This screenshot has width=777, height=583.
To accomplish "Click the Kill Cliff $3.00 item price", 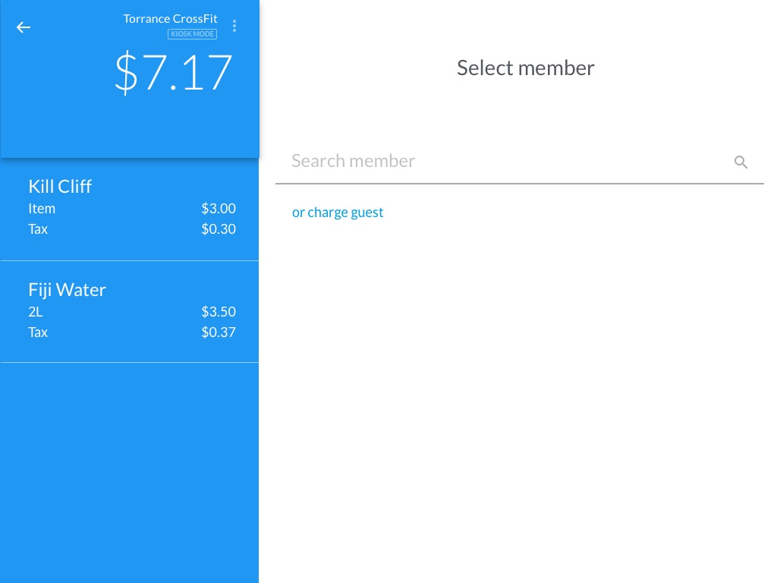I will (219, 209).
